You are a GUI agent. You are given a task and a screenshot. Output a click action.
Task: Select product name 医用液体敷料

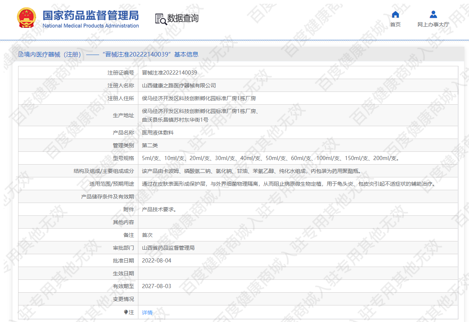pyautogui.click(x=158, y=133)
